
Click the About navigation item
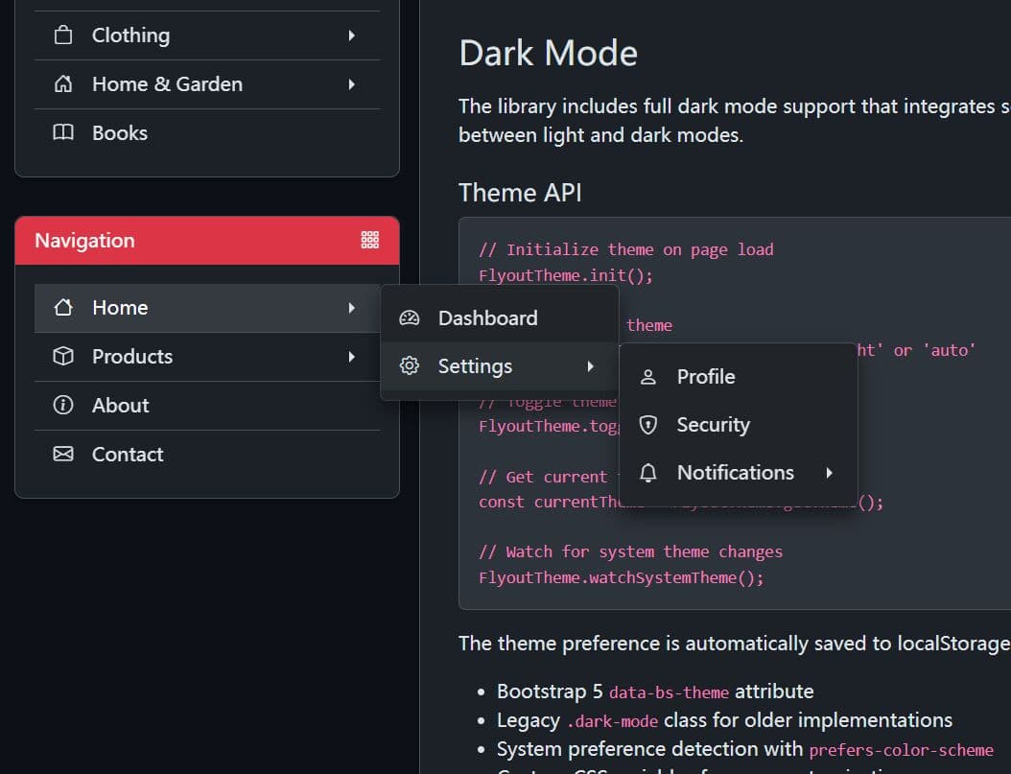click(121, 405)
